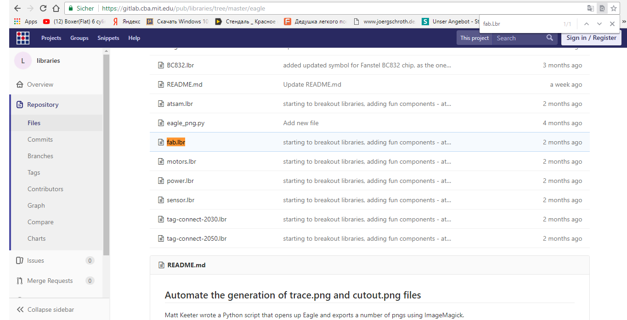Reload the page with refresh icon
627x320 pixels.
tap(43, 8)
